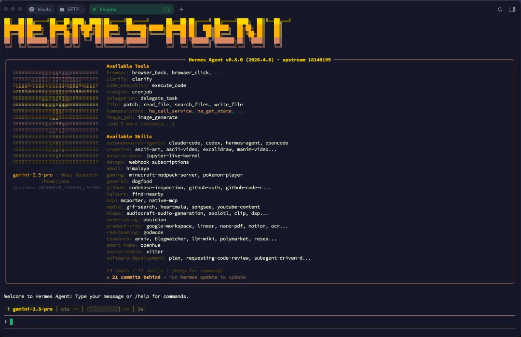Click the 'ha_get_state' tool name

coord(214,111)
